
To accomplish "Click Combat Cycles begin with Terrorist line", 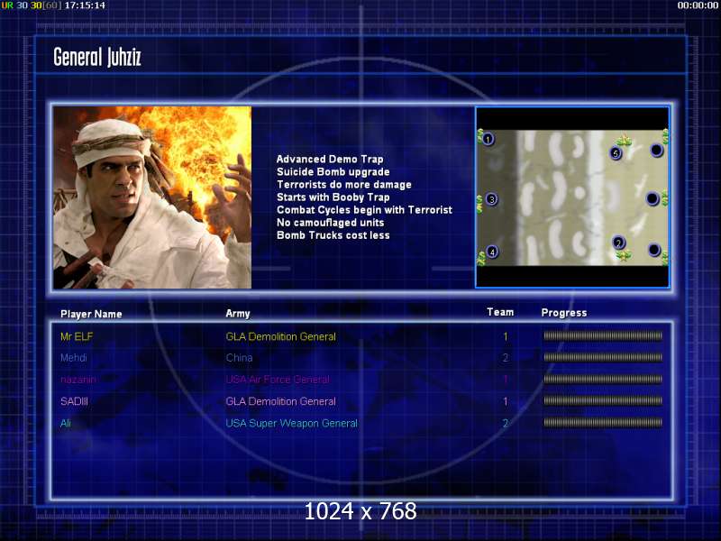I will (x=364, y=210).
